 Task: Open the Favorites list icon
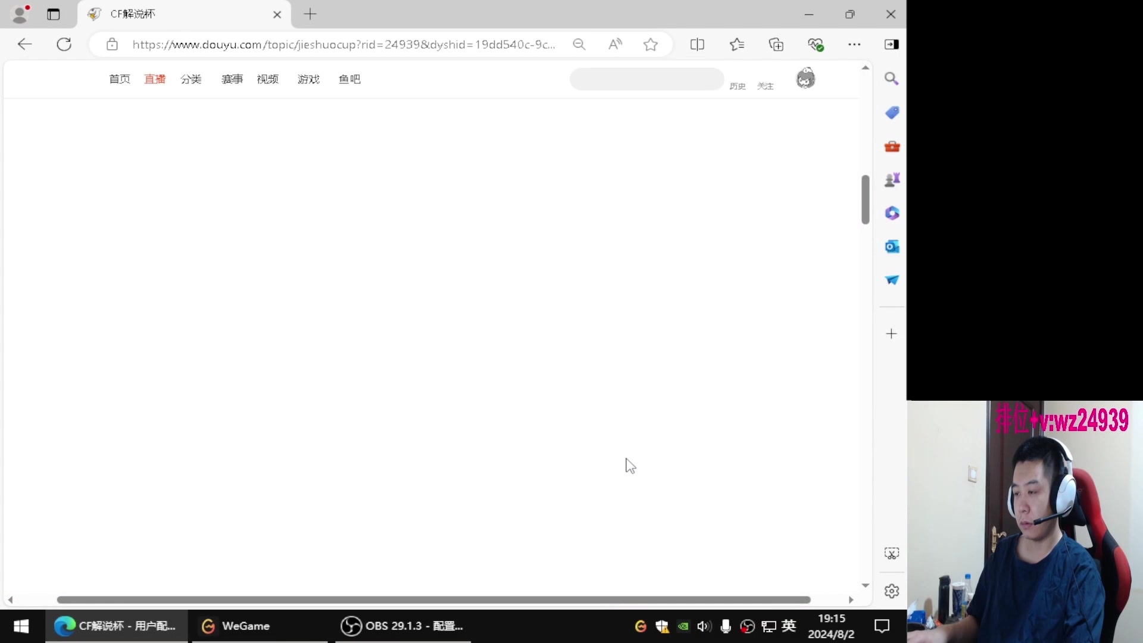(737, 44)
